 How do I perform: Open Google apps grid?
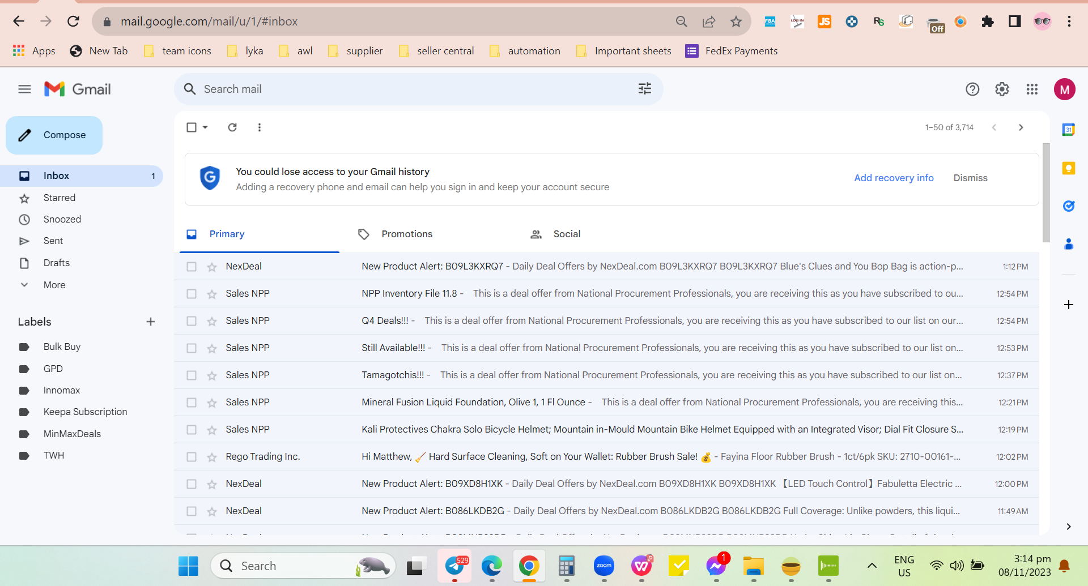[x=1032, y=89]
